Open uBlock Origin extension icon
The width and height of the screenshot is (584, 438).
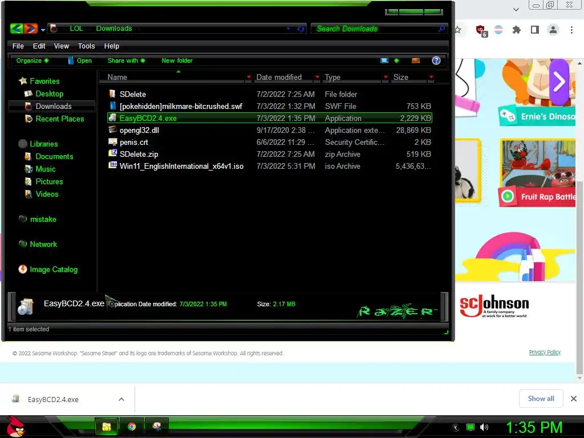[481, 31]
